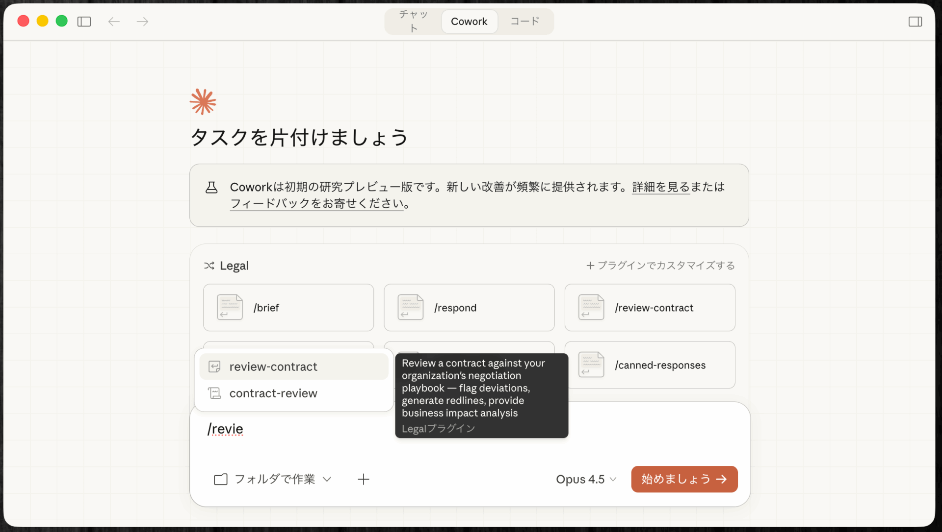Click the flask icon in the preview notice
Image resolution: width=942 pixels, height=532 pixels.
[211, 187]
